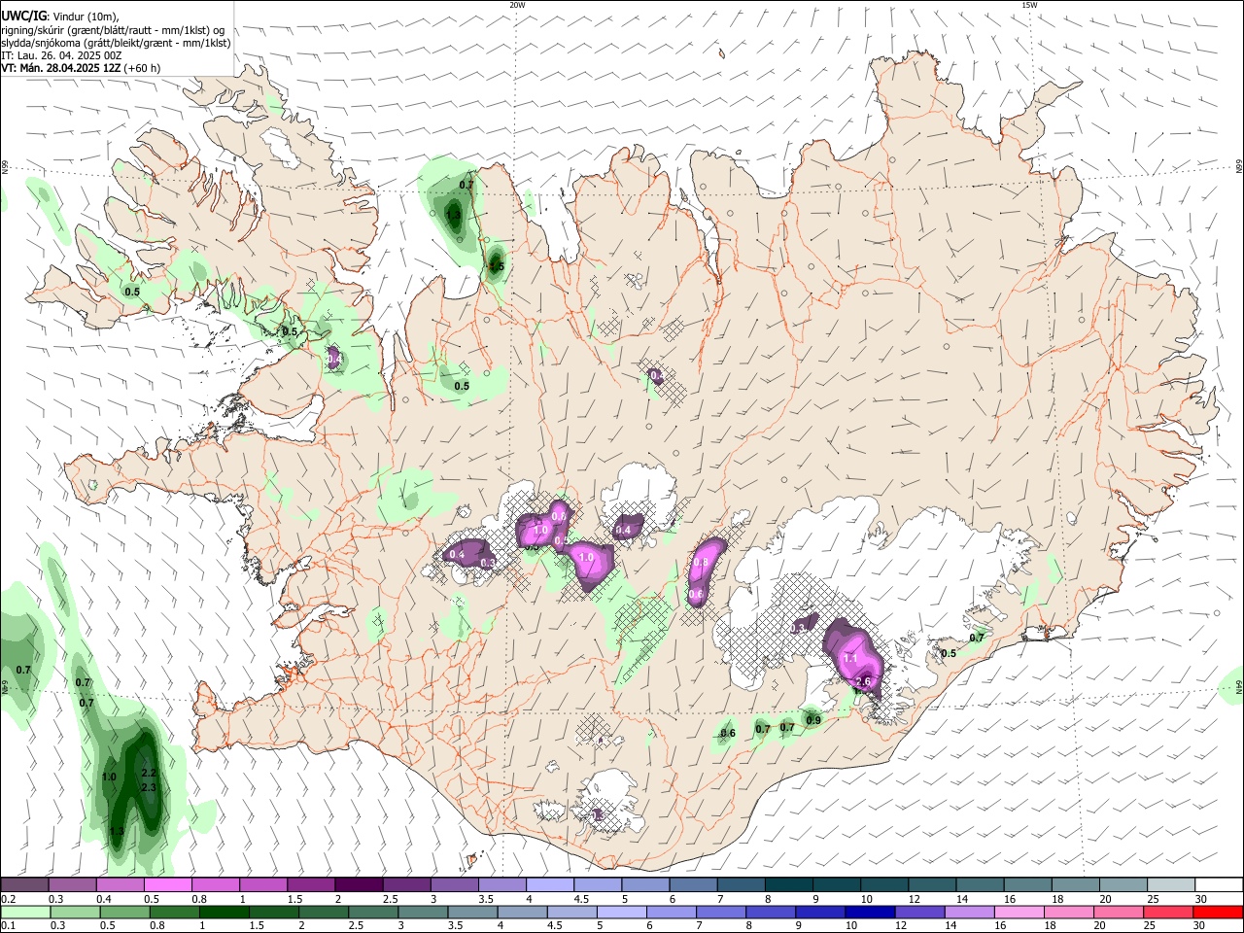Select the 'IT: Lau. 26. 04. 2025 00Z' line
This screenshot has width=1244, height=933.
tap(61, 55)
